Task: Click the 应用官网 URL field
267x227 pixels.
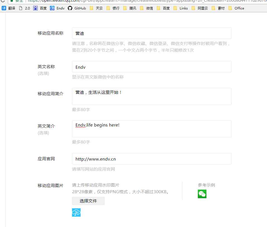Action: [152, 159]
